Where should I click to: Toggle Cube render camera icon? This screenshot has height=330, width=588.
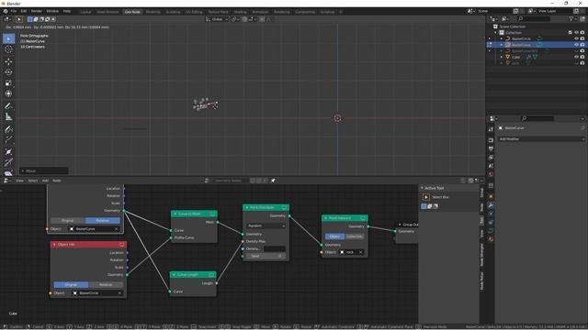(582, 57)
